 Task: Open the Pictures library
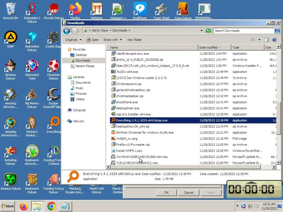click(x=81, y=94)
